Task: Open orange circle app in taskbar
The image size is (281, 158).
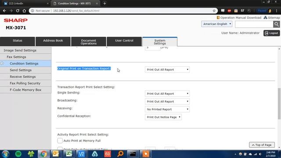Action: tap(146, 154)
